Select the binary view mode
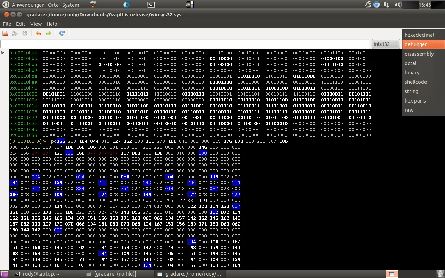This screenshot has width=445, height=278. 423,73
